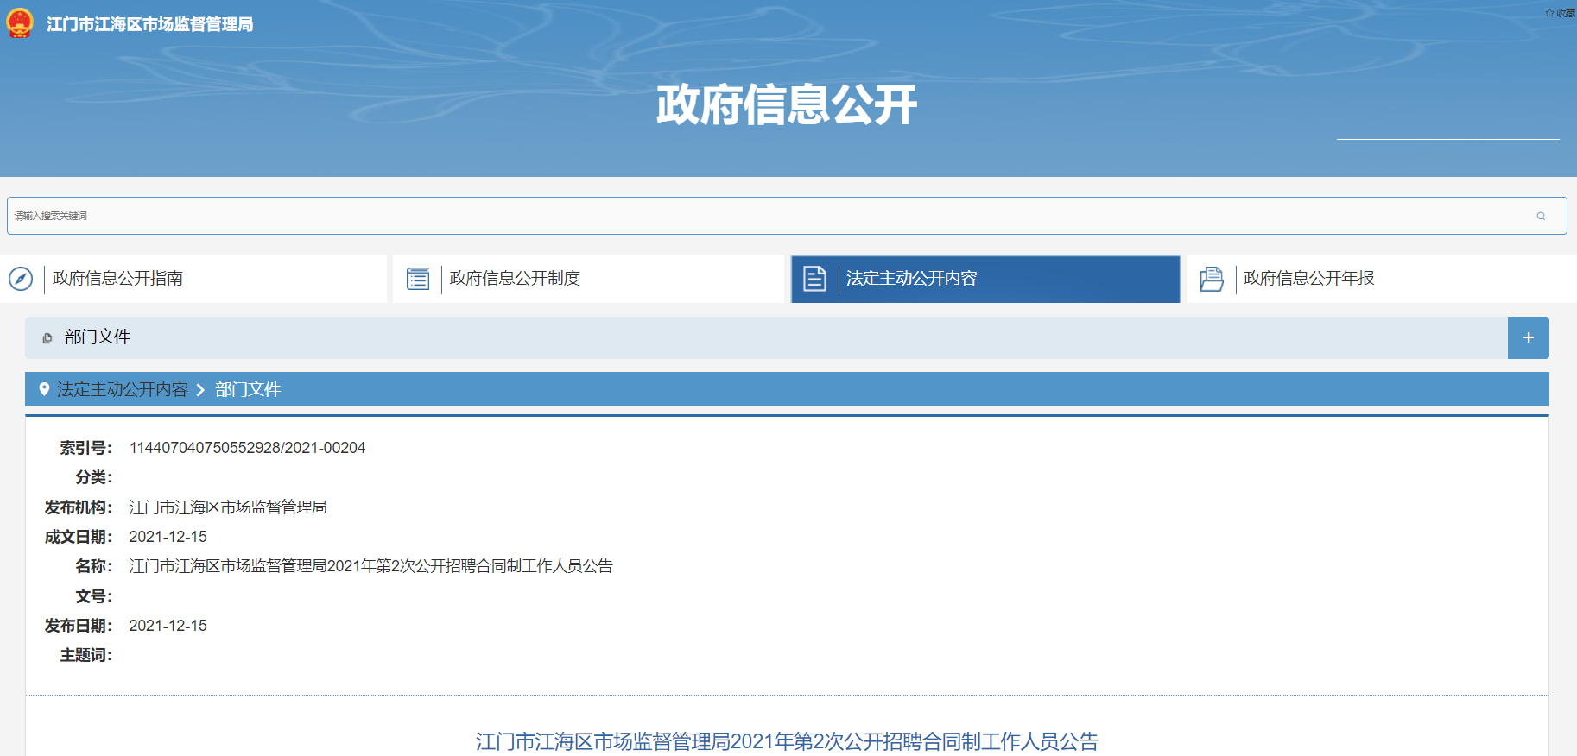Click the papers icon beside 政府信息公开年报
Image resolution: width=1577 pixels, height=756 pixels.
click(x=1212, y=279)
